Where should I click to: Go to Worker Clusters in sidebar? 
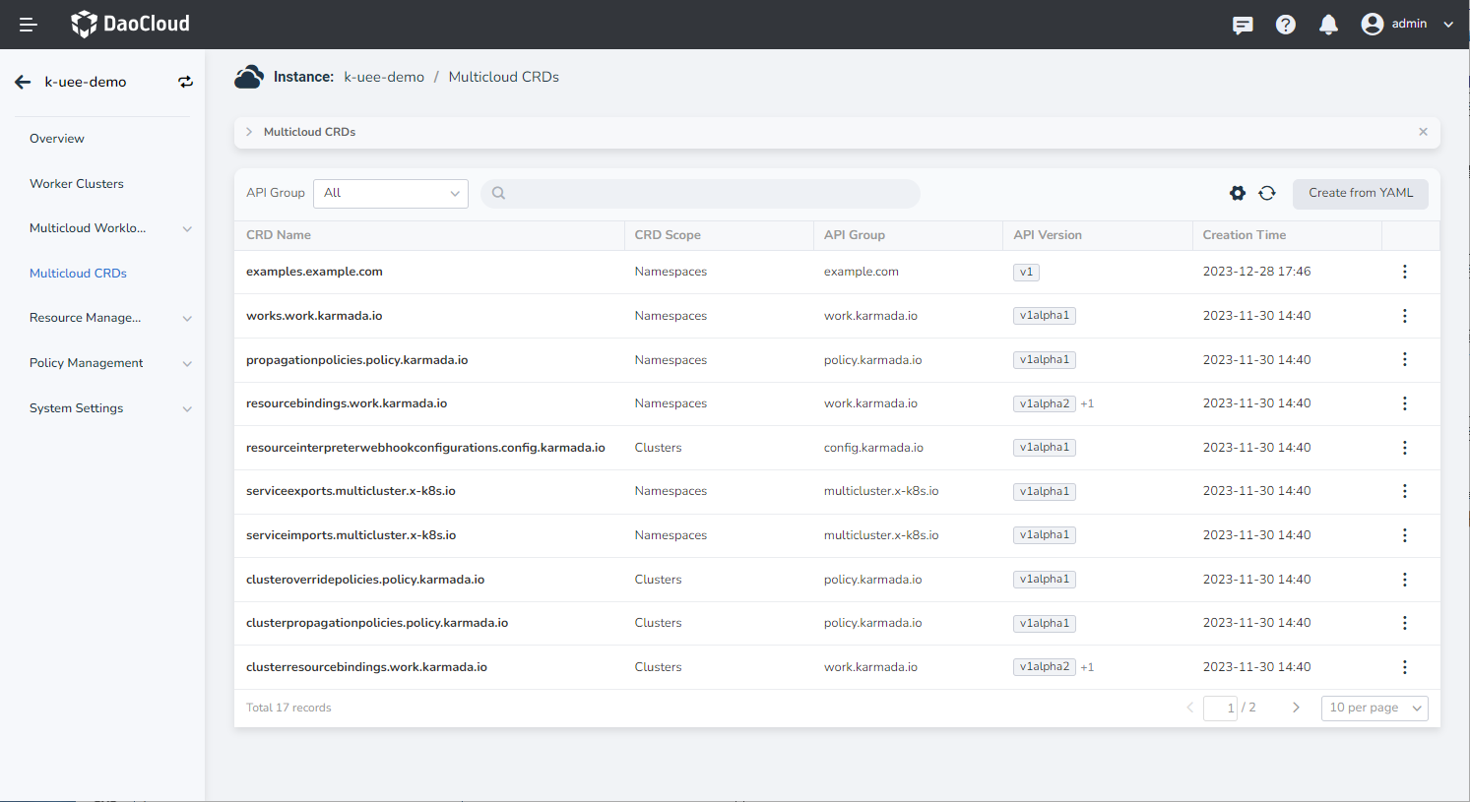[77, 184]
